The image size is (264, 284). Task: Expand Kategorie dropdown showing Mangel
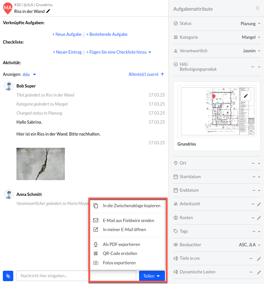pos(251,37)
